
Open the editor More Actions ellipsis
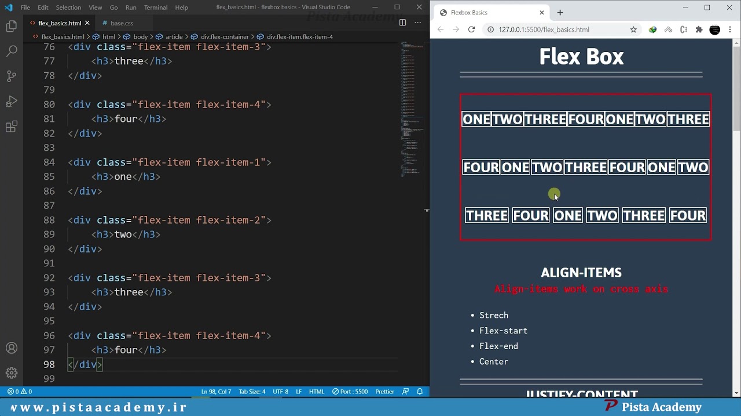tap(417, 23)
